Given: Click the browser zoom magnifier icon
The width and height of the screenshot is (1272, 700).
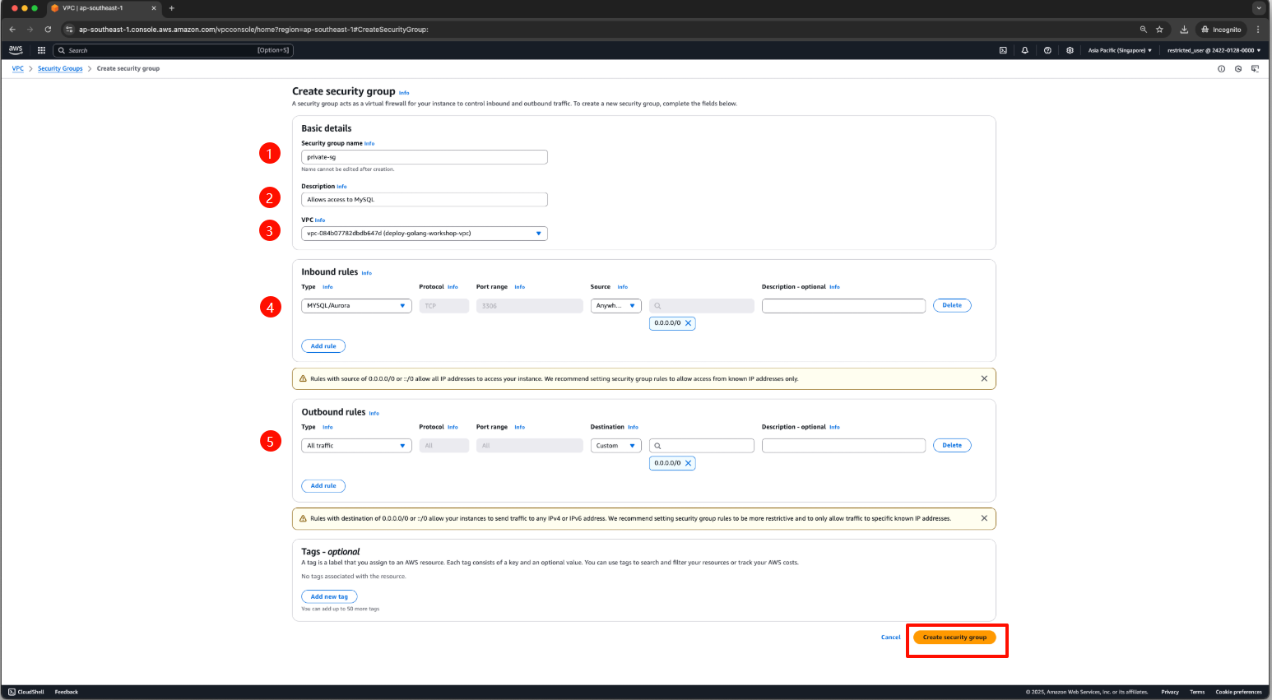Looking at the screenshot, I should (x=1144, y=30).
